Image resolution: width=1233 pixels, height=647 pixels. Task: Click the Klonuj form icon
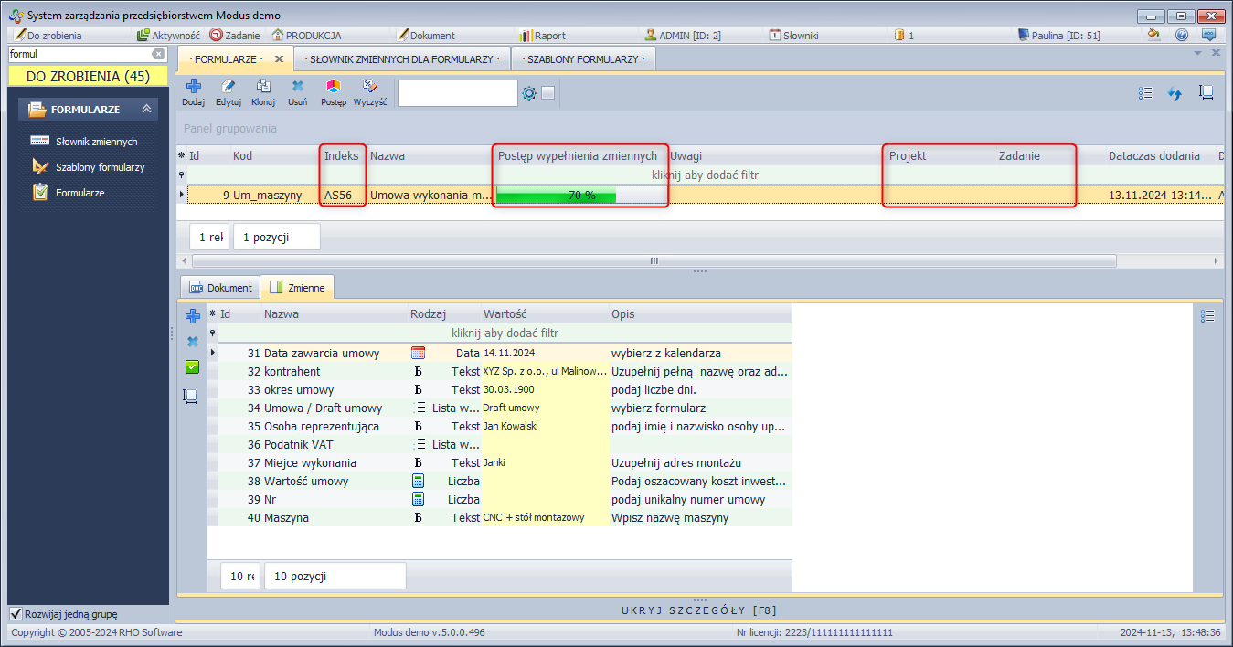263,87
